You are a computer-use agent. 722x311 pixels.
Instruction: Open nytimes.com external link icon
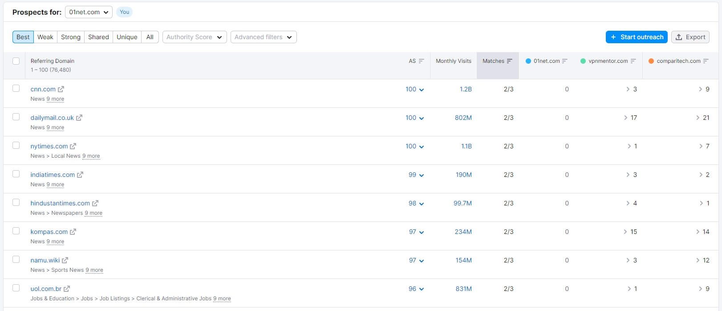[x=73, y=146]
